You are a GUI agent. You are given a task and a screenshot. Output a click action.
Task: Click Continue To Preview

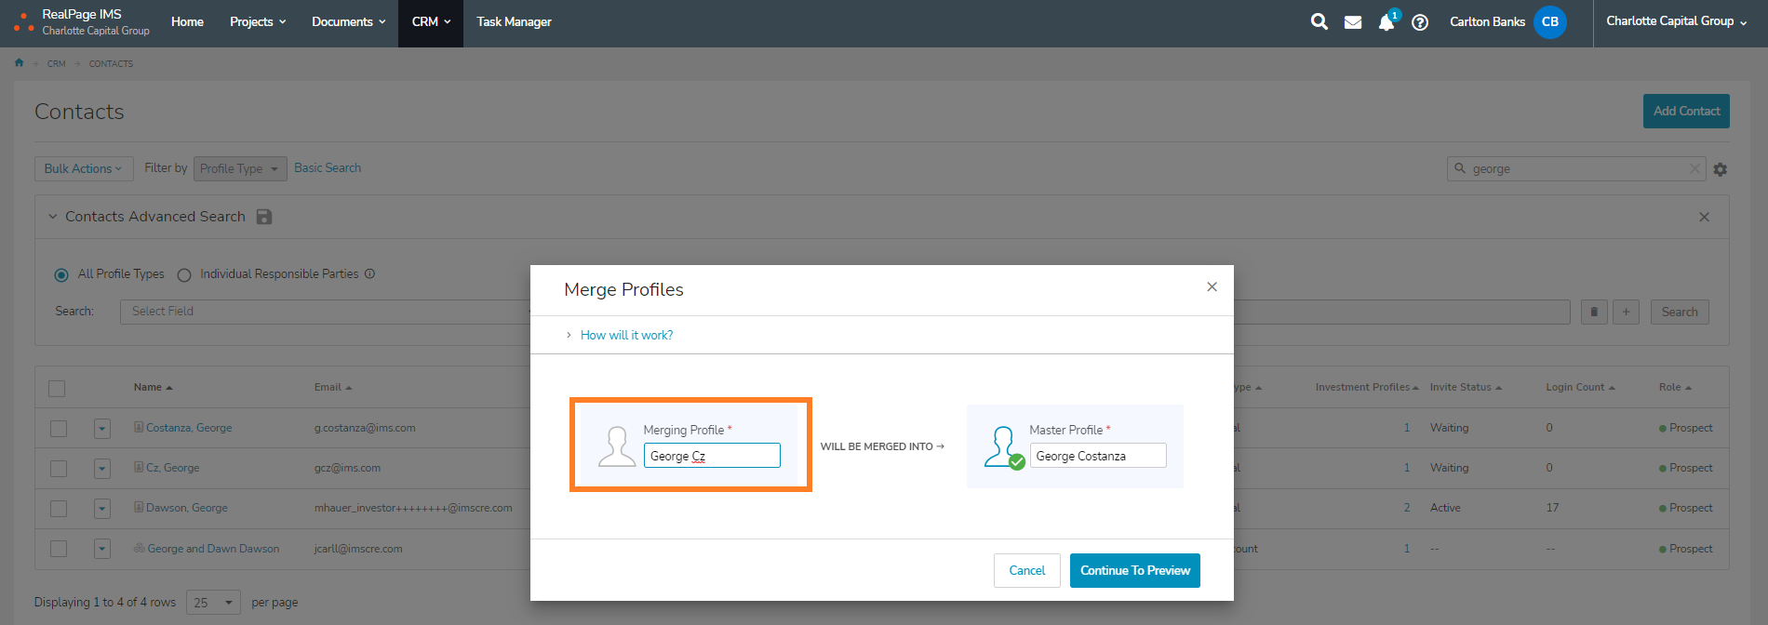(x=1135, y=571)
